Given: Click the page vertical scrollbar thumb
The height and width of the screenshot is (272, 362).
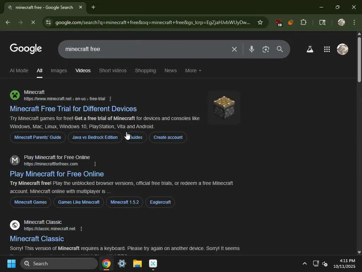Looking at the screenshot, I should click(359, 59).
